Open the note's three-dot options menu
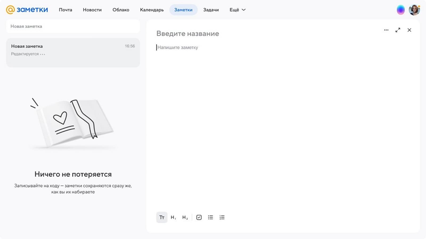Image resolution: width=426 pixels, height=239 pixels. click(x=386, y=30)
